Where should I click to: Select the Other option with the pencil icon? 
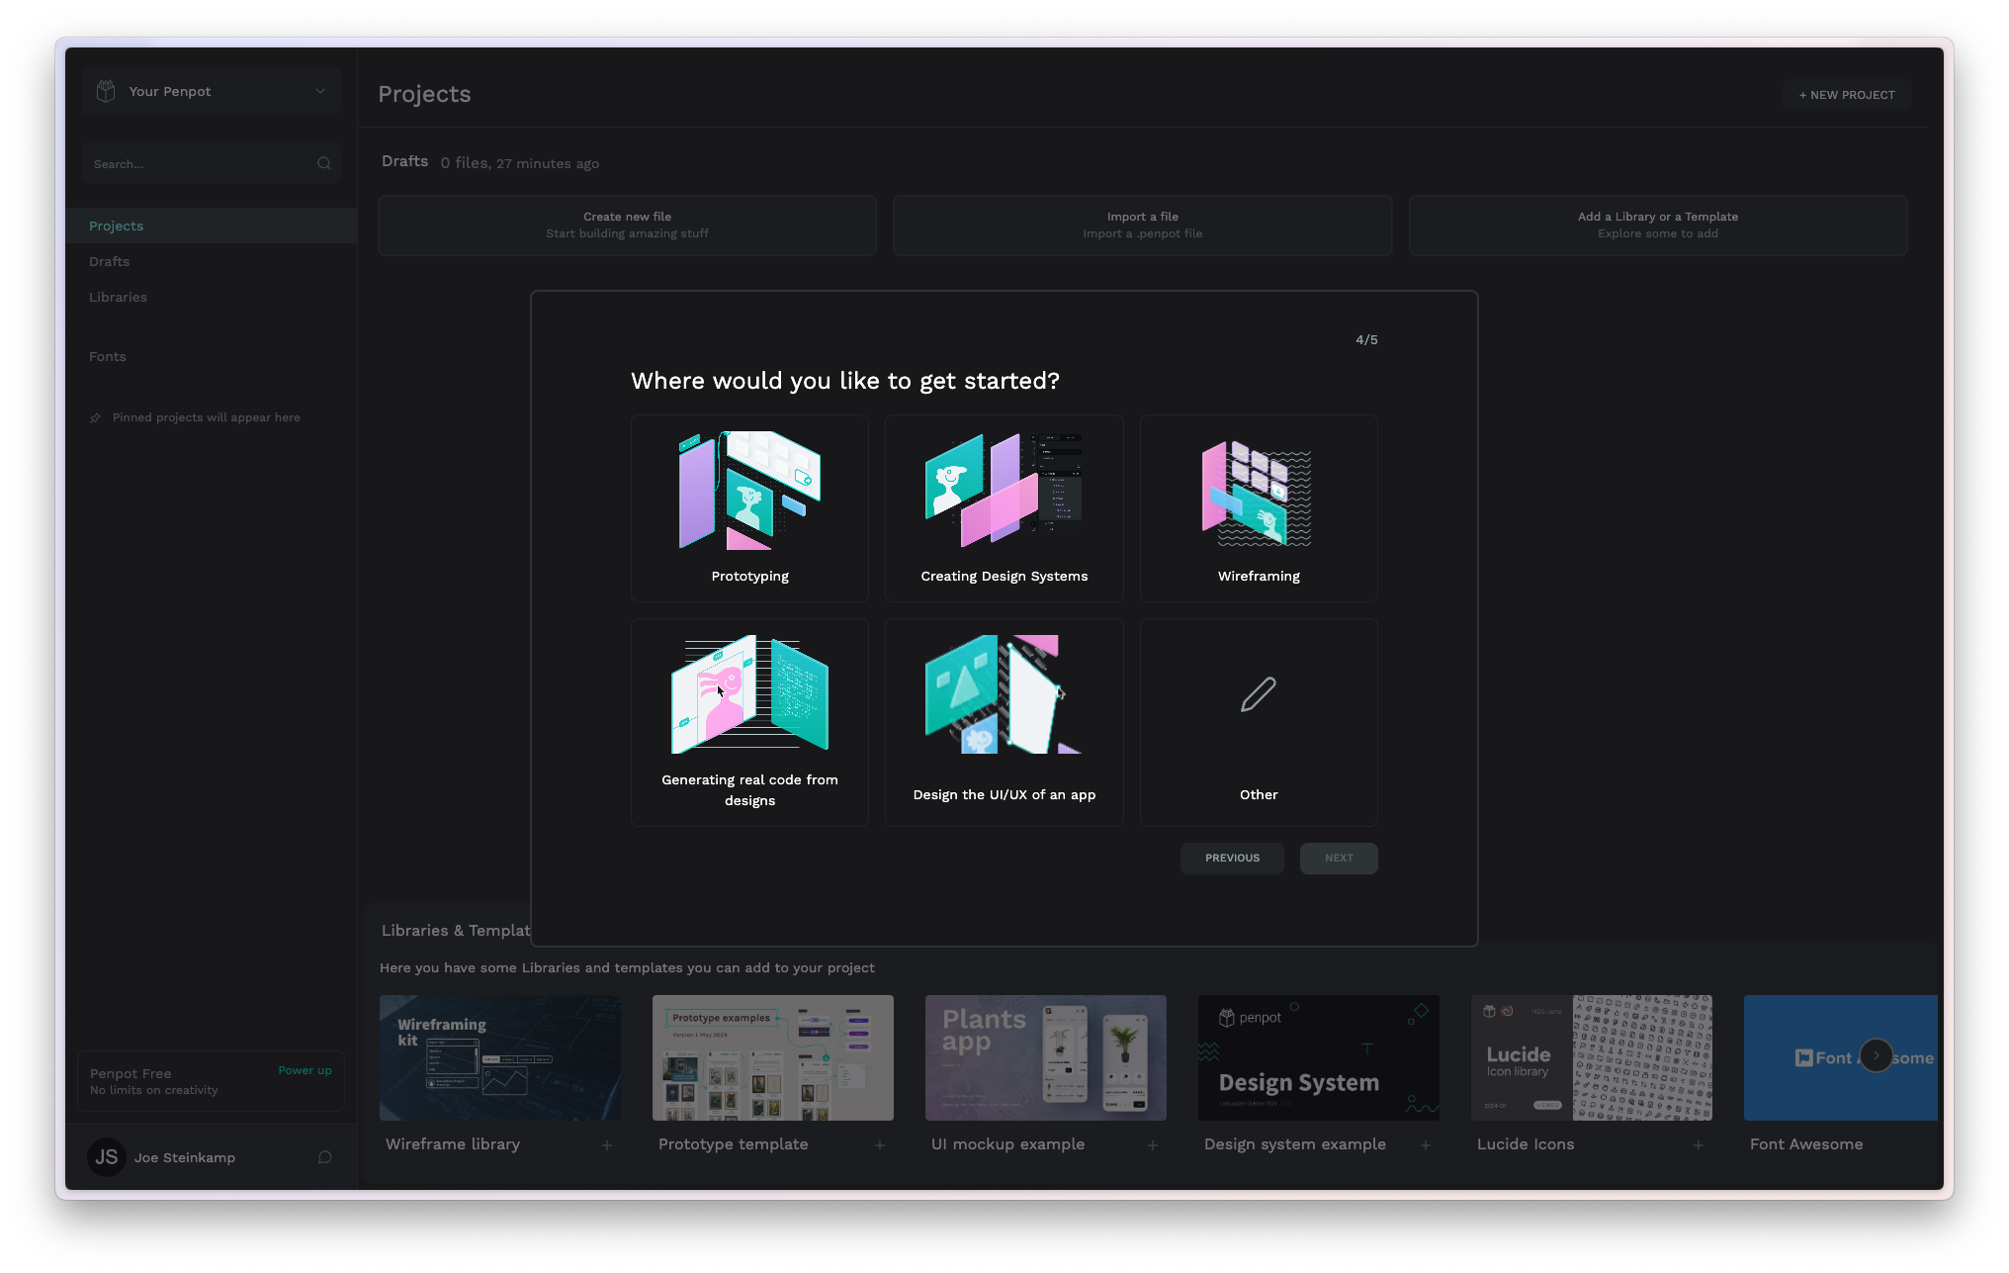1258,722
